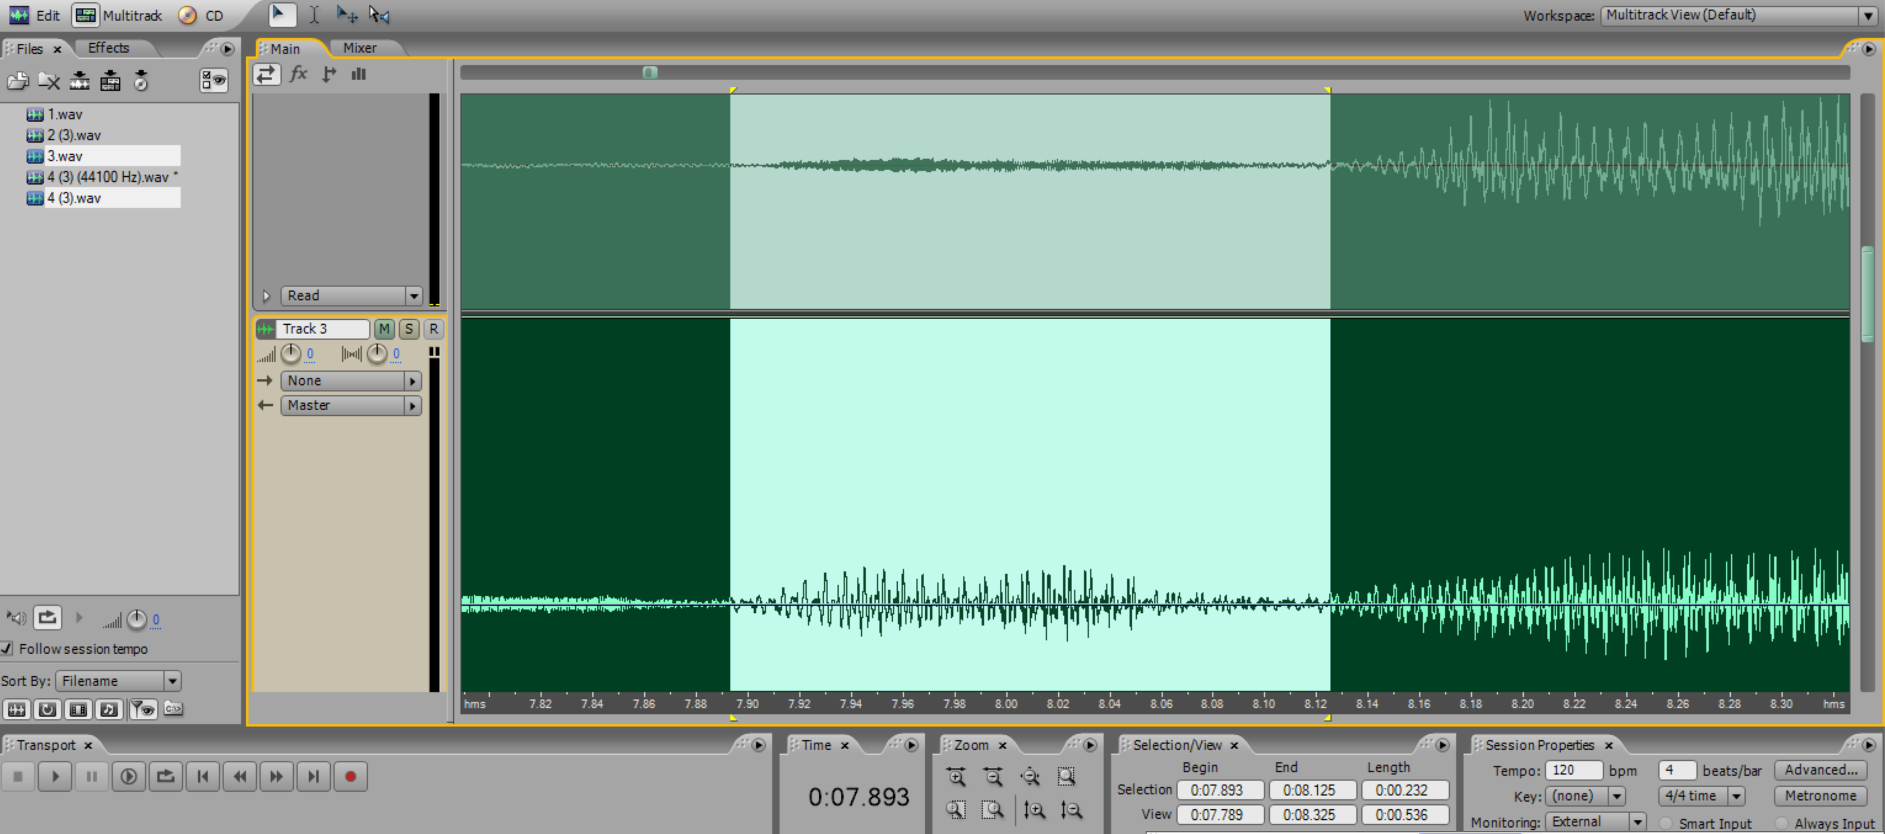Click the Track 3 volume knob
Image resolution: width=1885 pixels, height=834 pixels.
[290, 353]
